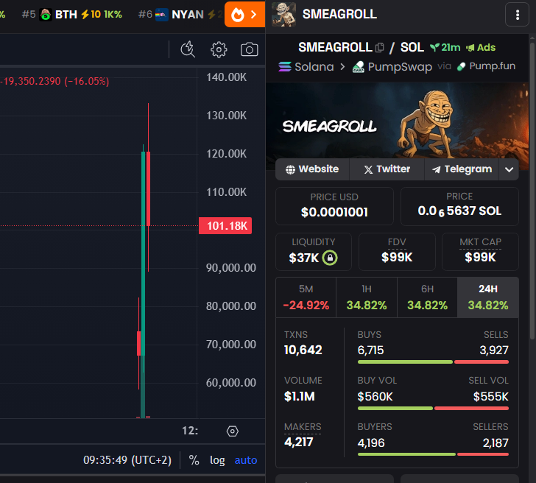Open the SMEAGROLL Twitter link
Image resolution: width=536 pixels, height=483 pixels.
point(387,169)
